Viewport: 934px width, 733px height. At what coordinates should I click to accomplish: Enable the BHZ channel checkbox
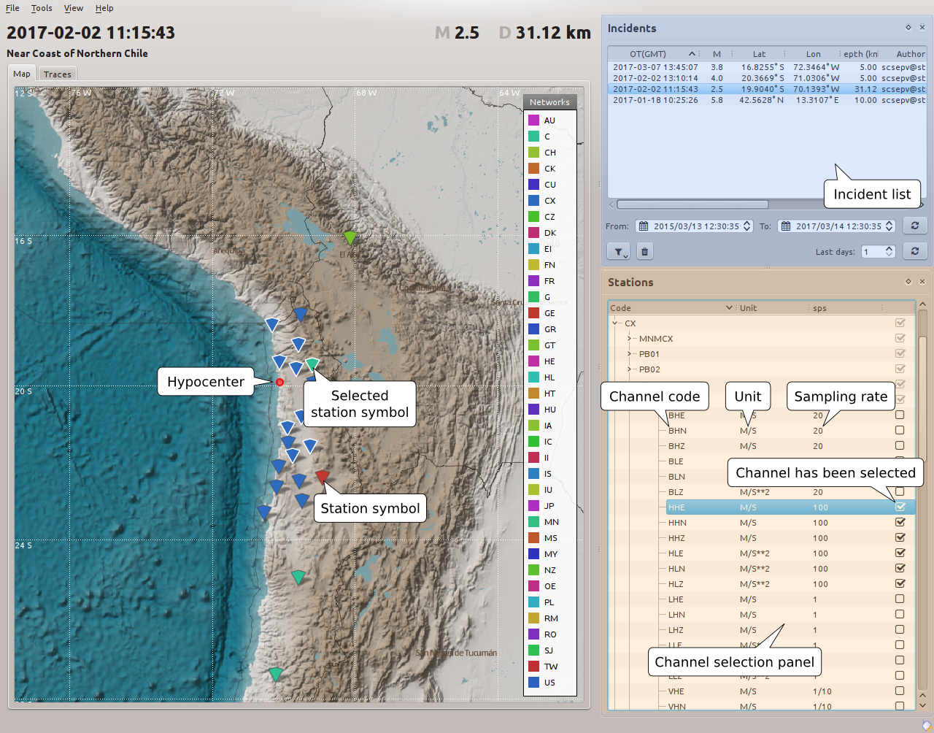point(900,446)
